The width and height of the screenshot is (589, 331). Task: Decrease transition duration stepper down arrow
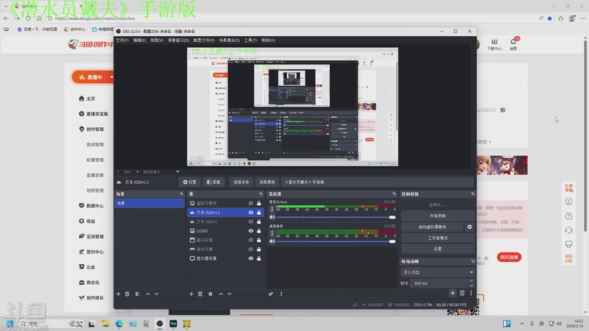tap(471, 285)
